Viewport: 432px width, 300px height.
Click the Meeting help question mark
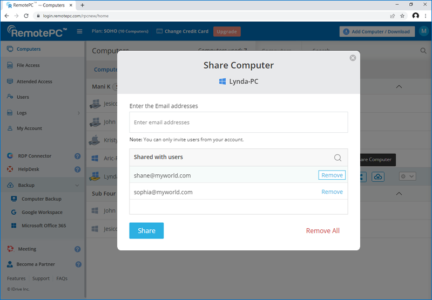click(x=77, y=249)
